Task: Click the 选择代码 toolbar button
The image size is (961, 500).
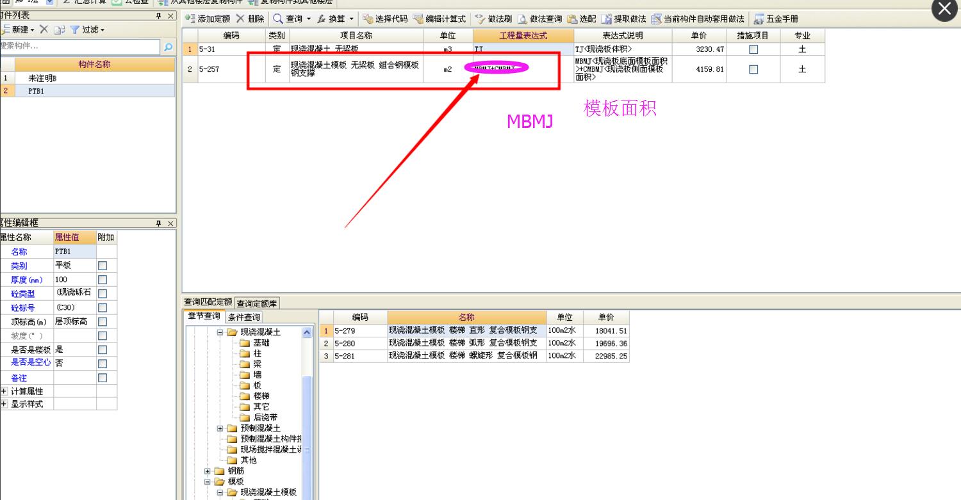Action: coord(385,19)
